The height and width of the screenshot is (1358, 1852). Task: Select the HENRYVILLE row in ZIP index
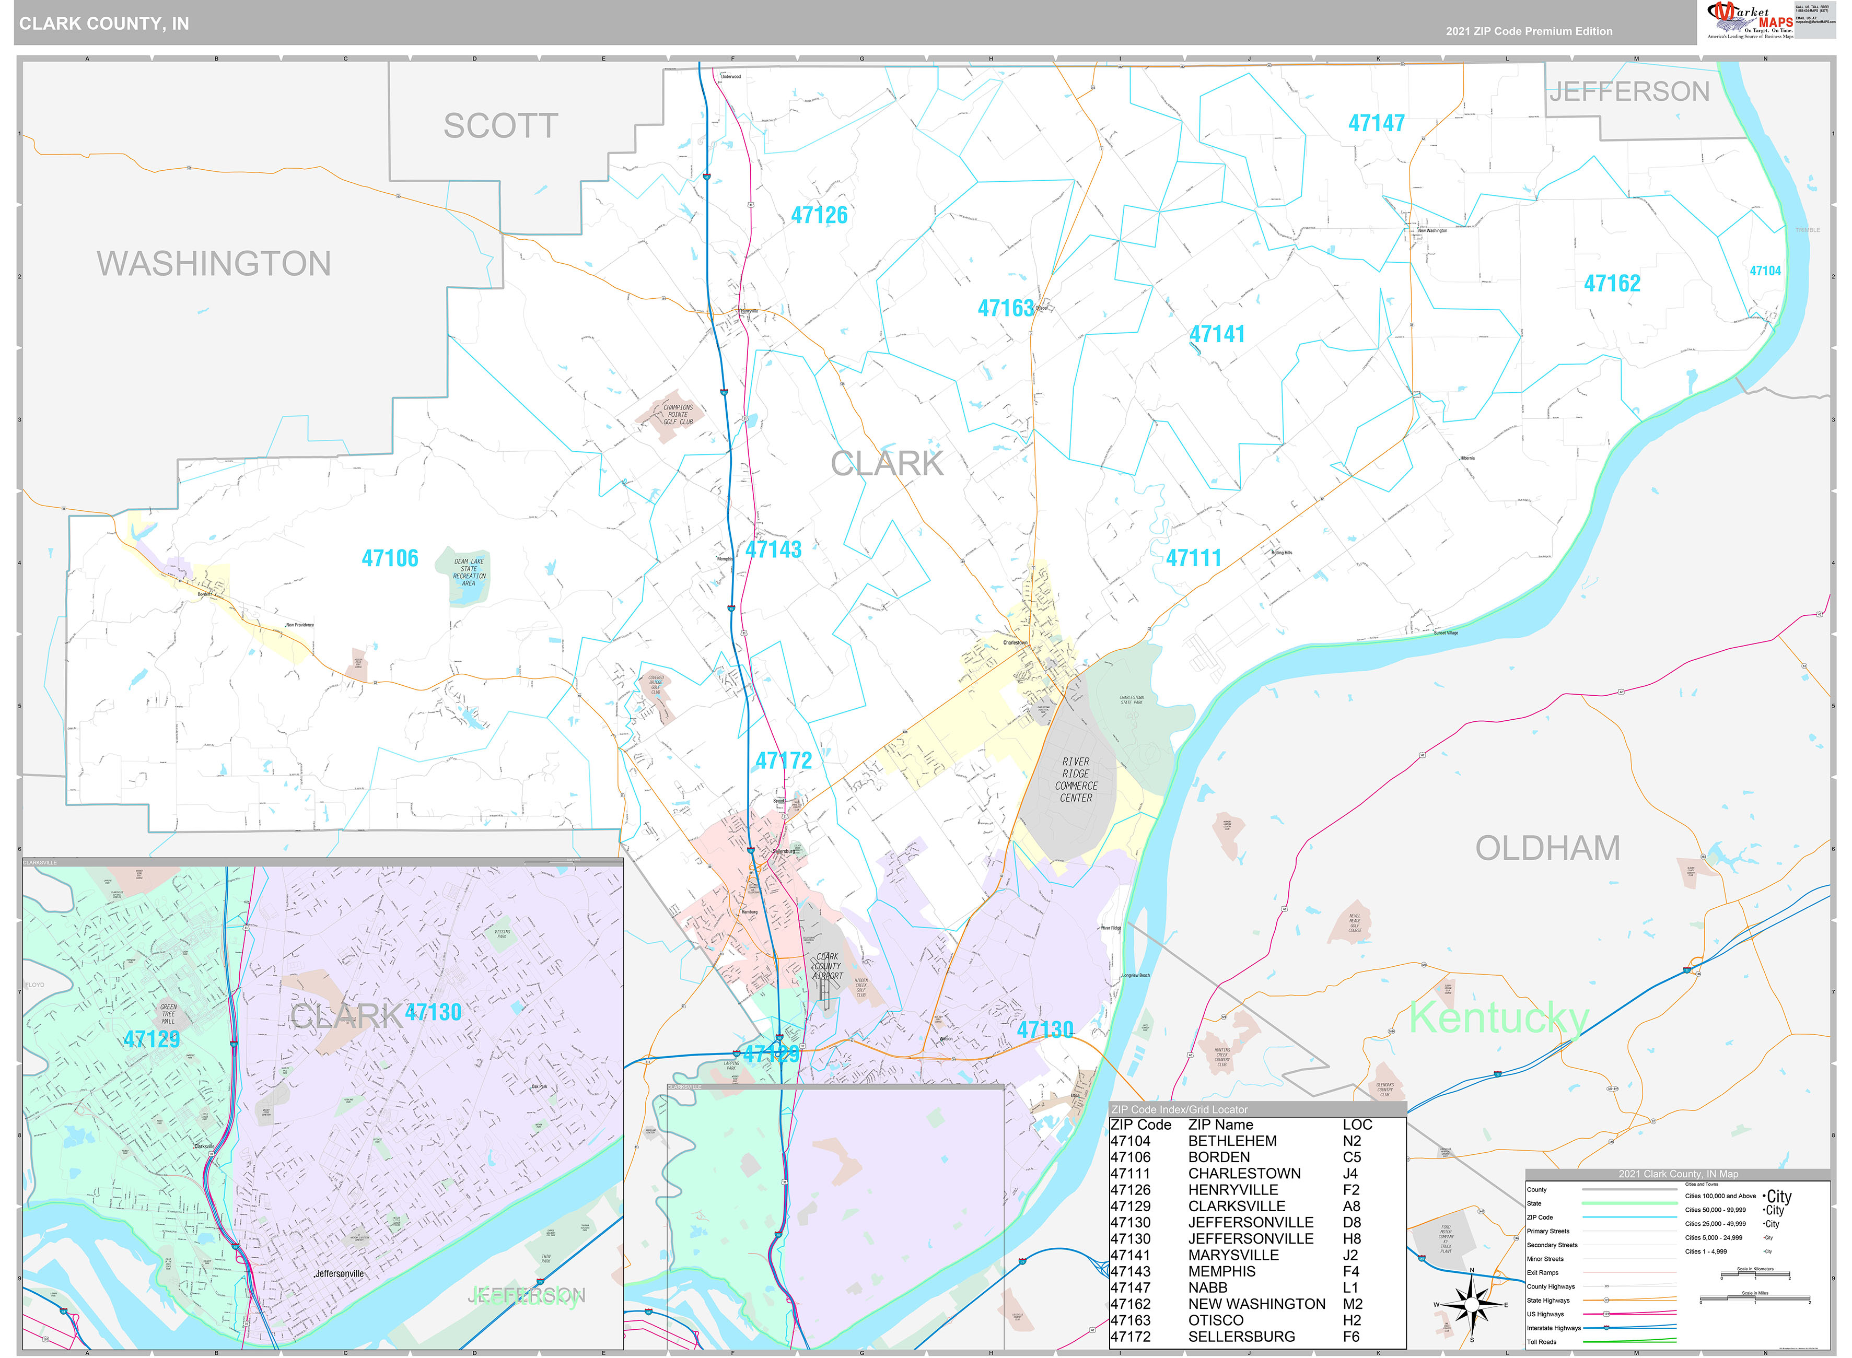pyautogui.click(x=1257, y=1190)
